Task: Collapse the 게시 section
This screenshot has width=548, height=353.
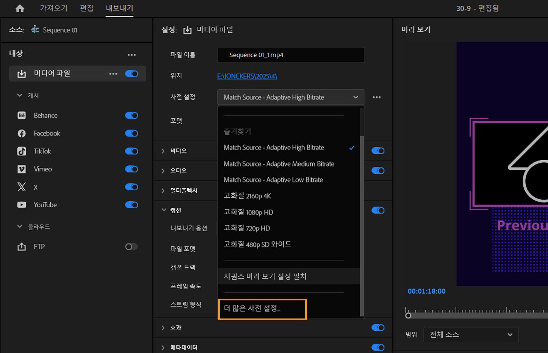Action: [x=20, y=95]
